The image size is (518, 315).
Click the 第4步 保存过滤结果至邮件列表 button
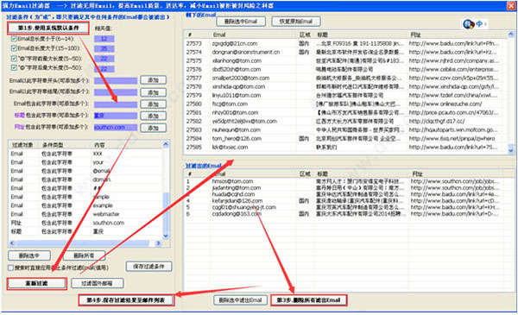pyautogui.click(x=126, y=300)
